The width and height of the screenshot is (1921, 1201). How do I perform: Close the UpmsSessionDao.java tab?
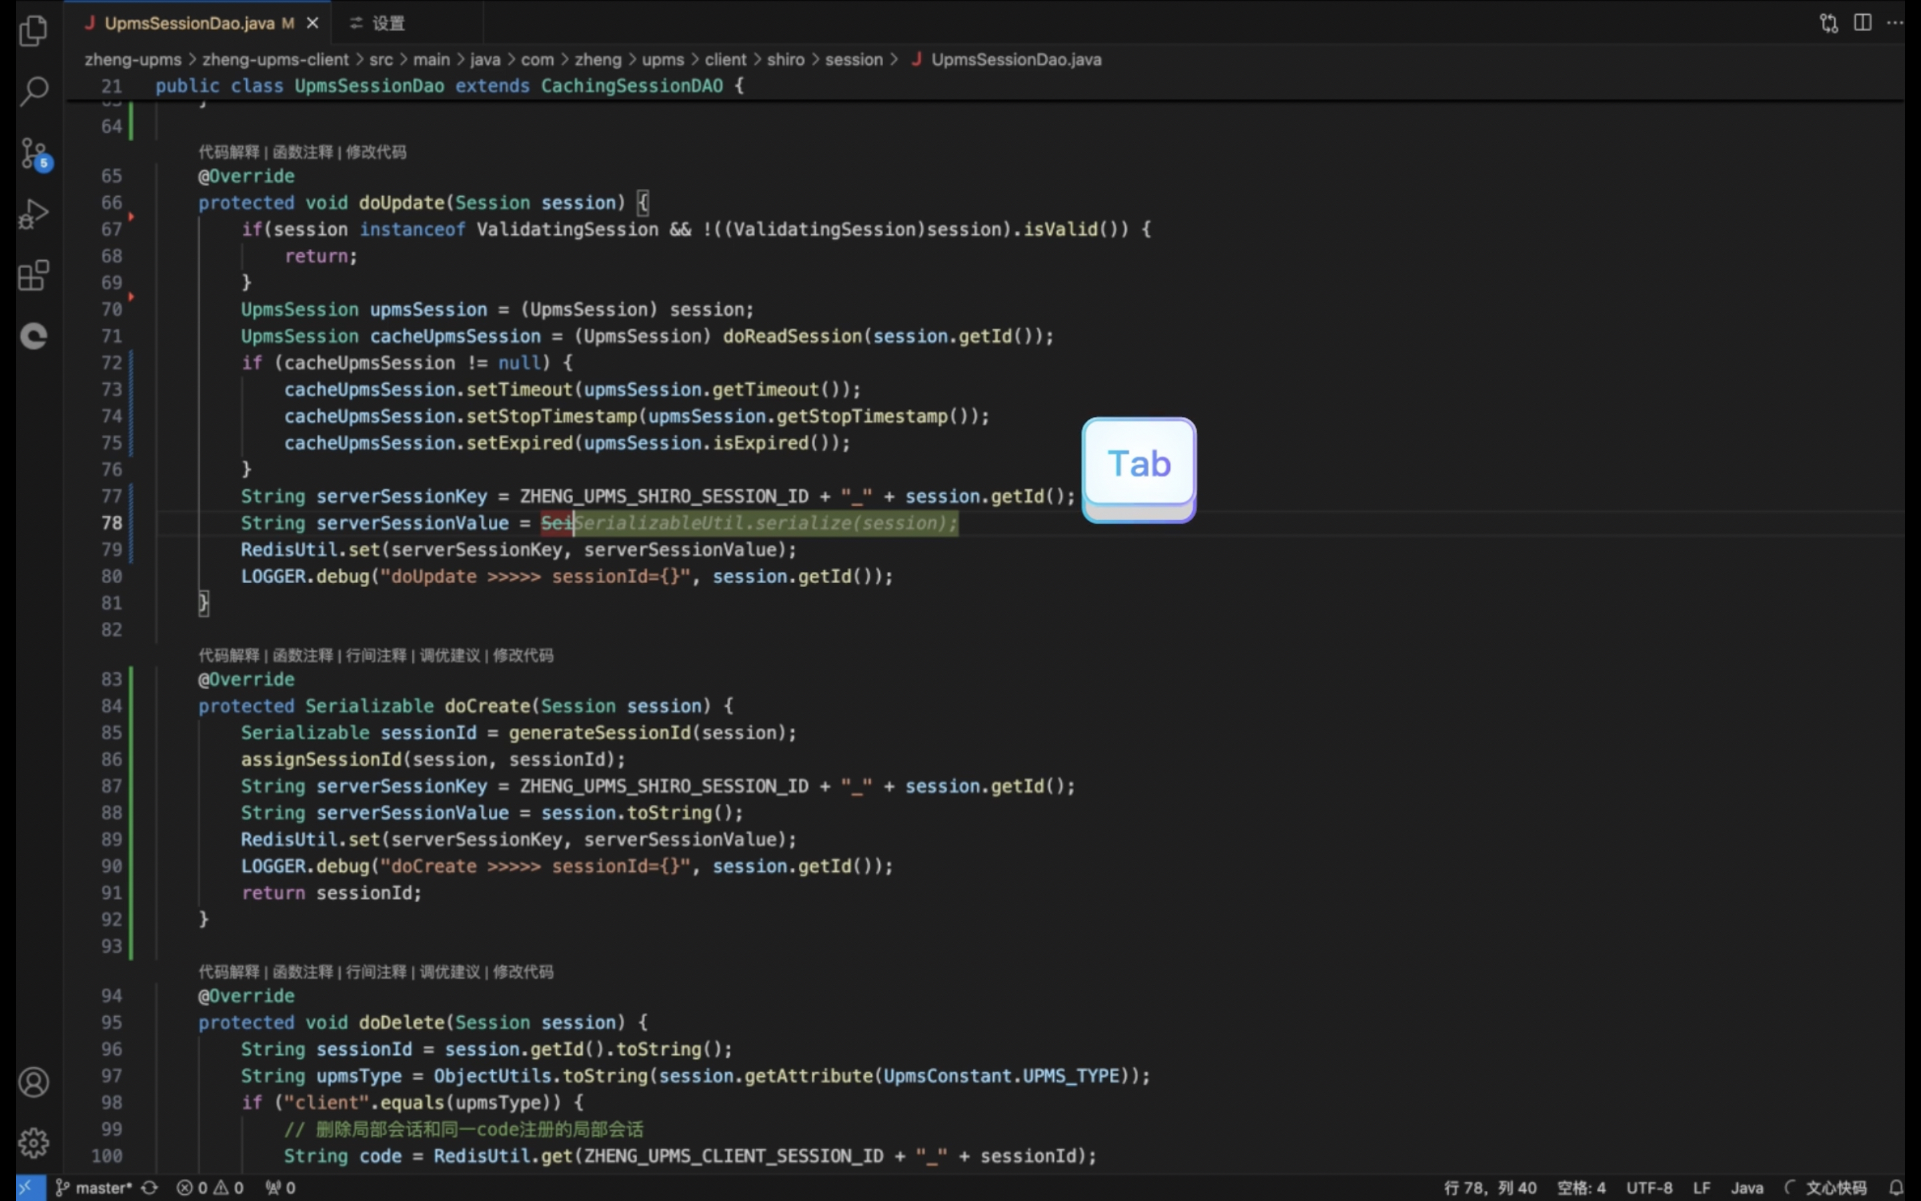pyautogui.click(x=313, y=23)
